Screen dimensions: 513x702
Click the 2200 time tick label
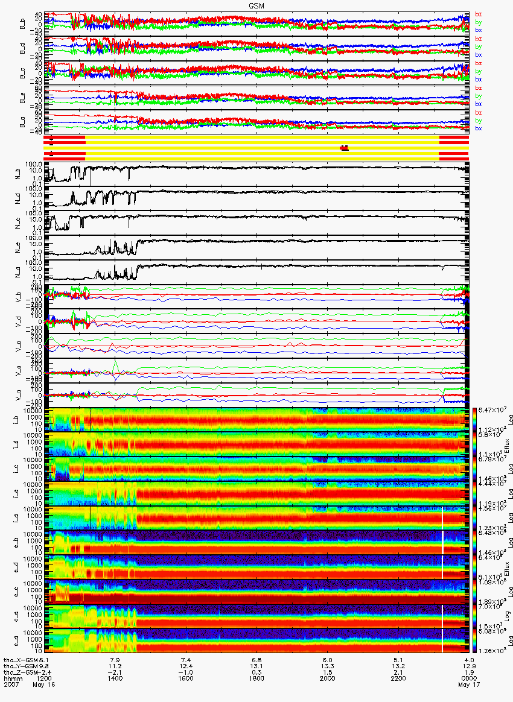[x=398, y=678]
